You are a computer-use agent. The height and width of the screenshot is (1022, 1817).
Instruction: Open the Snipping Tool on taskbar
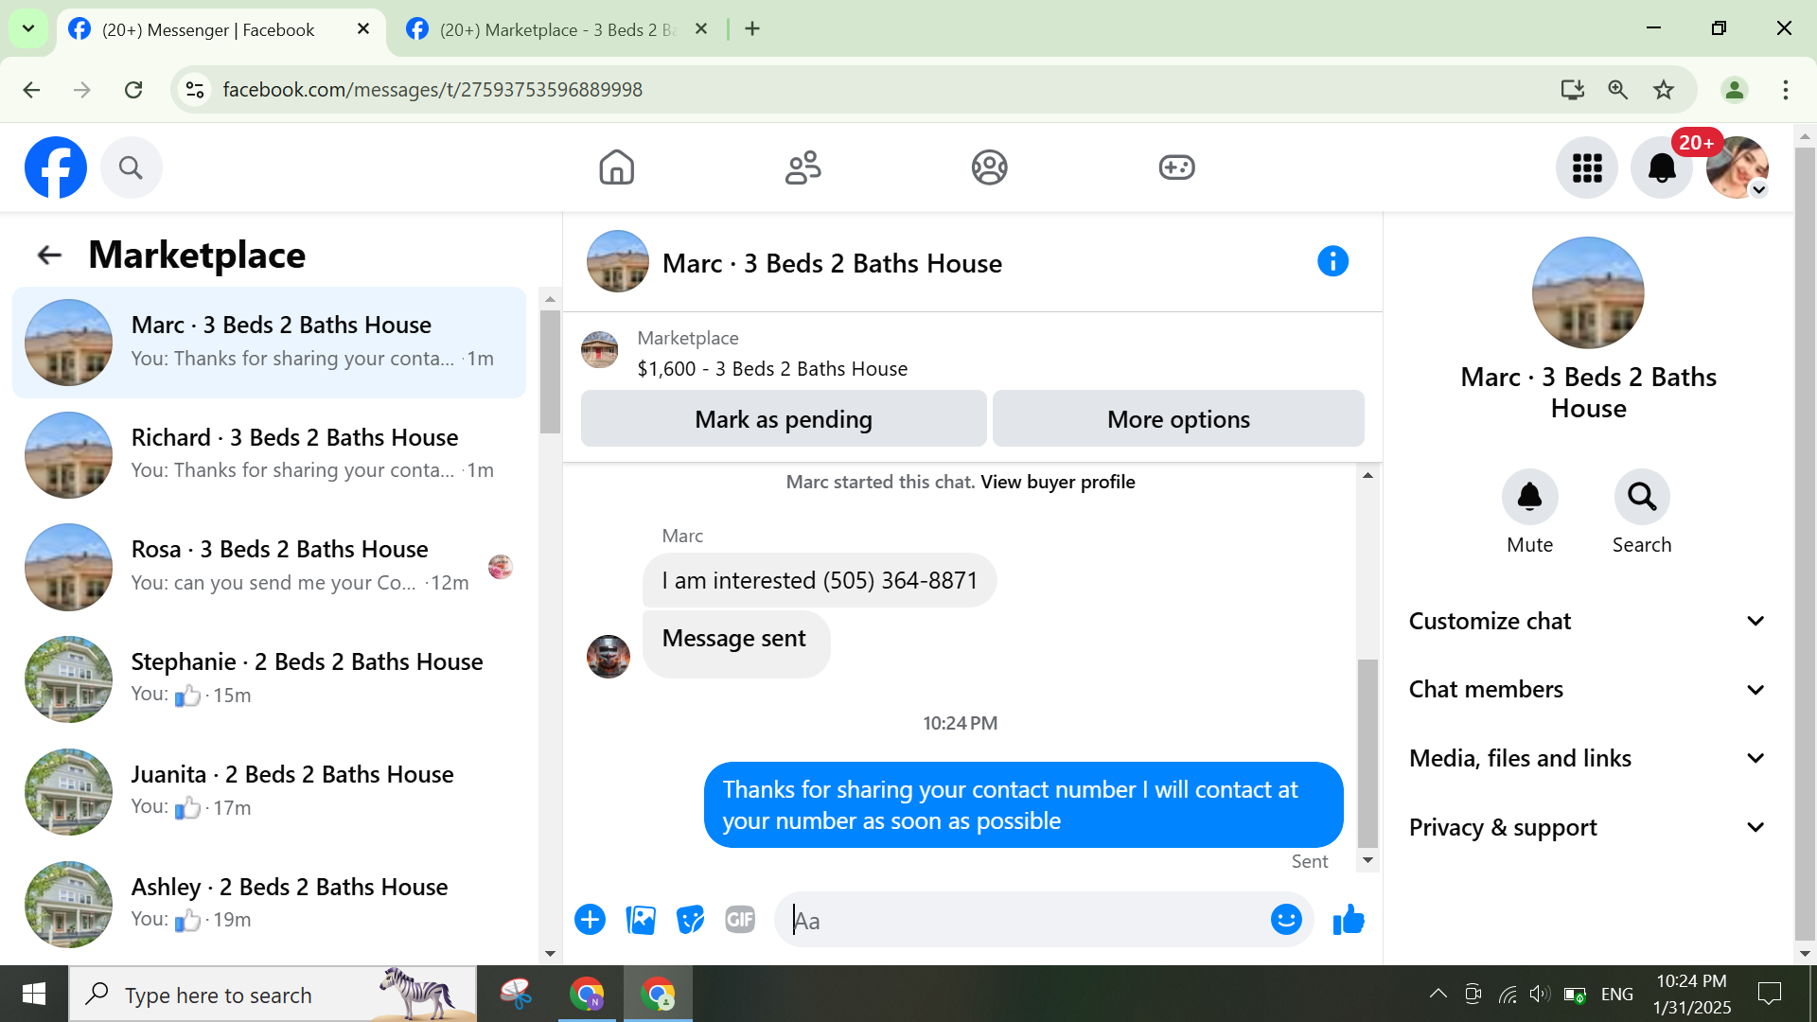516,994
